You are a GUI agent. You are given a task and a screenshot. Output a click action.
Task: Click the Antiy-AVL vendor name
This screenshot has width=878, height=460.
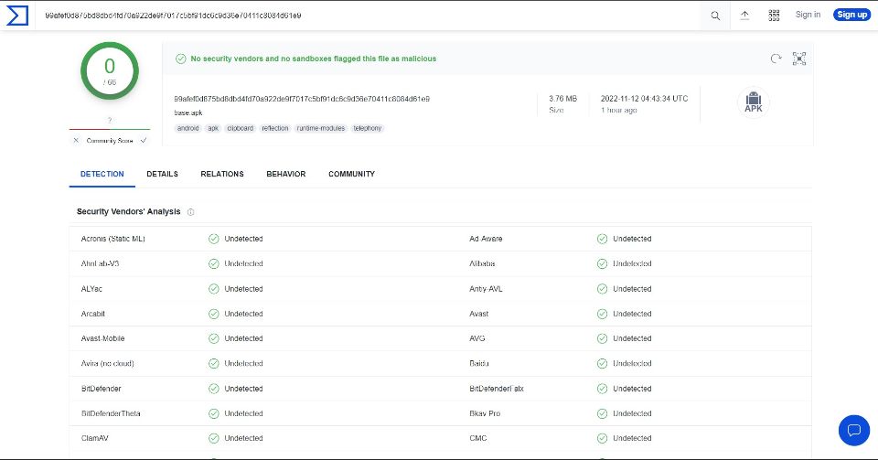(486, 289)
